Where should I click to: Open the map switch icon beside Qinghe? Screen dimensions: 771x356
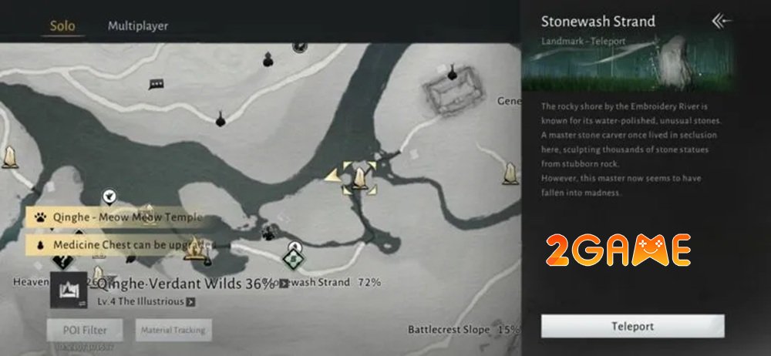click(69, 290)
